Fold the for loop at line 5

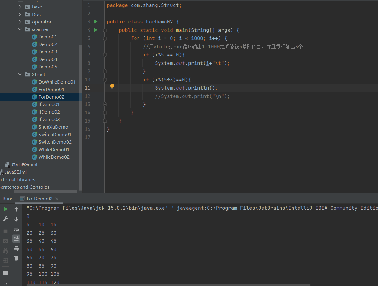pos(105,38)
